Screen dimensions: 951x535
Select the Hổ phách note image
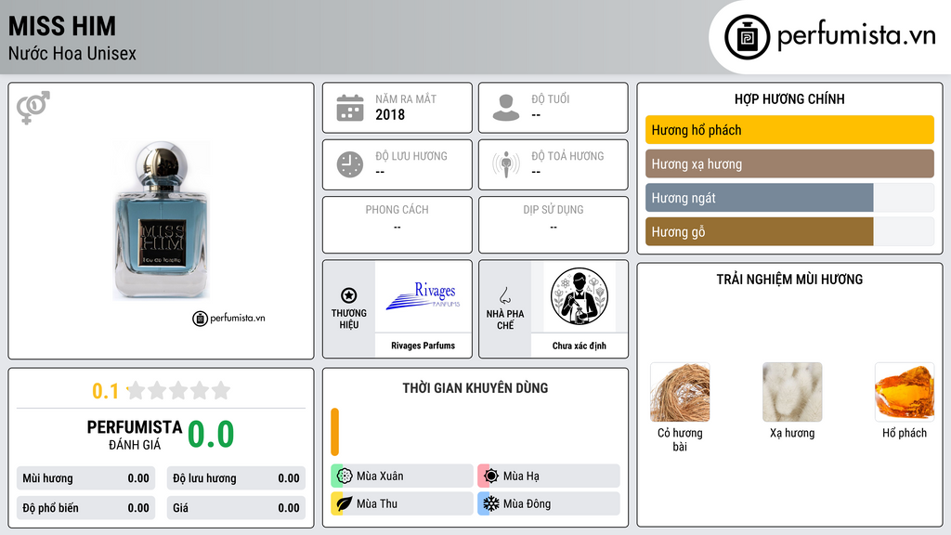(x=905, y=392)
